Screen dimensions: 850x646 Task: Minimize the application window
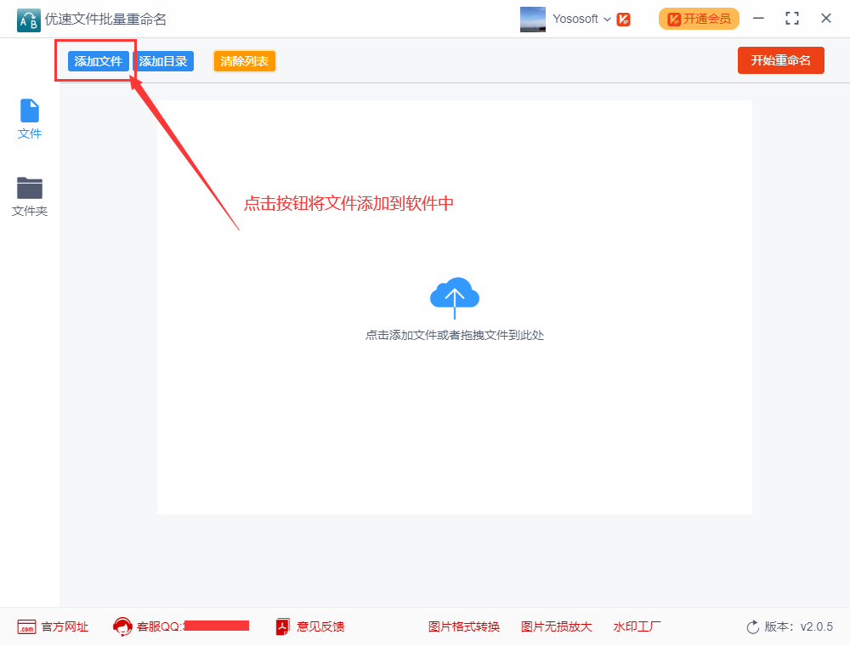click(758, 19)
